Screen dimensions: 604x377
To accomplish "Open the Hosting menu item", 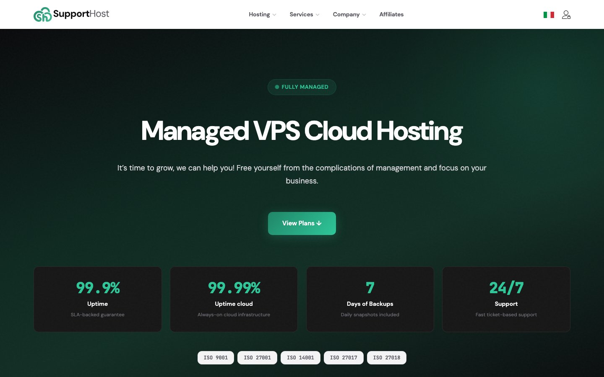I will tap(259, 14).
